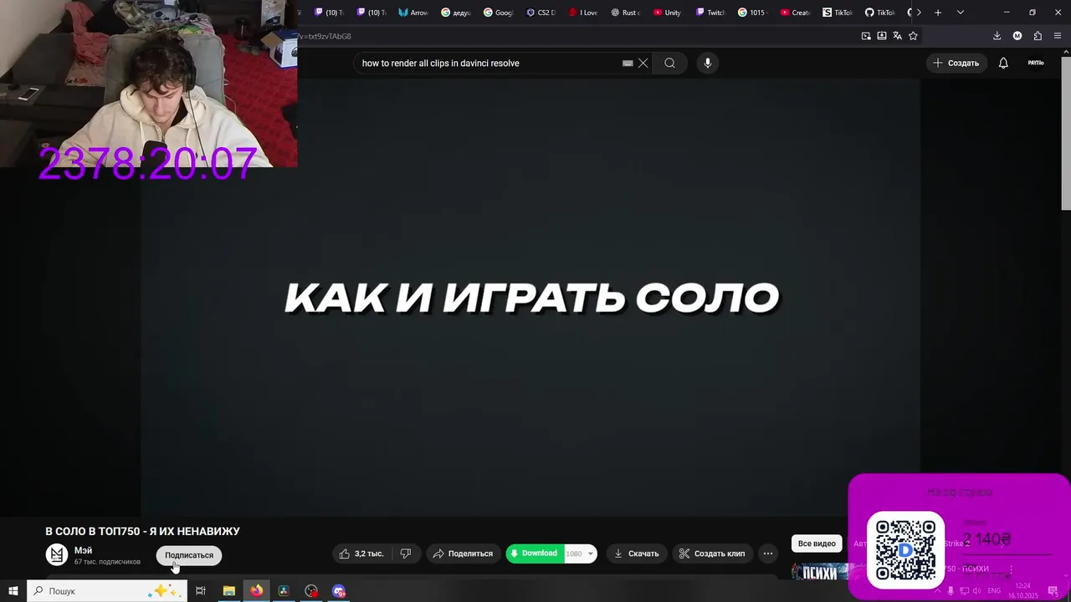Click the Создать create button in header

956,64
